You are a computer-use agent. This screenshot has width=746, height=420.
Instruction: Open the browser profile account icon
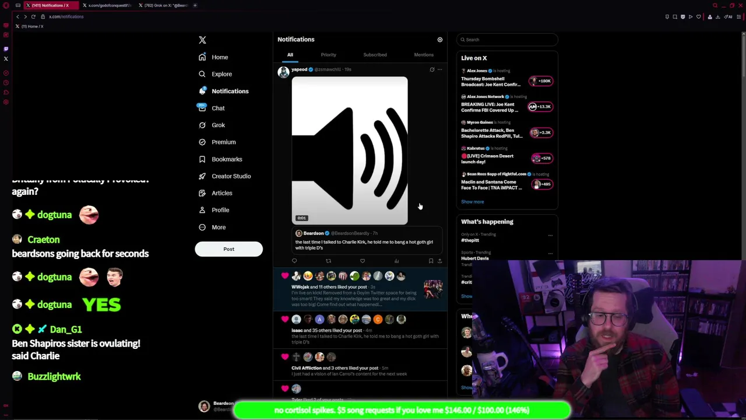710,17
